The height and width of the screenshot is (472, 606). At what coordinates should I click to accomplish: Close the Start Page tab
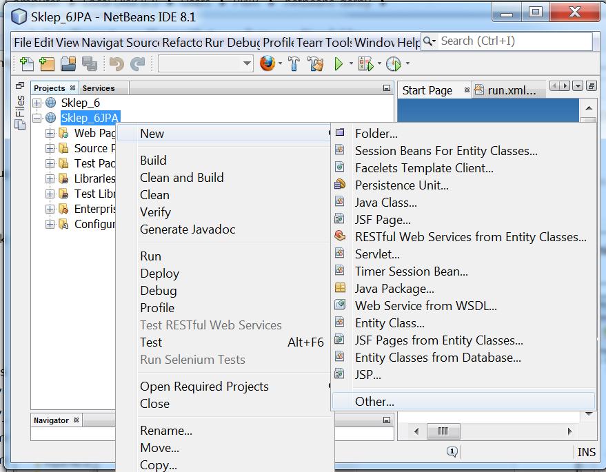[x=467, y=90]
